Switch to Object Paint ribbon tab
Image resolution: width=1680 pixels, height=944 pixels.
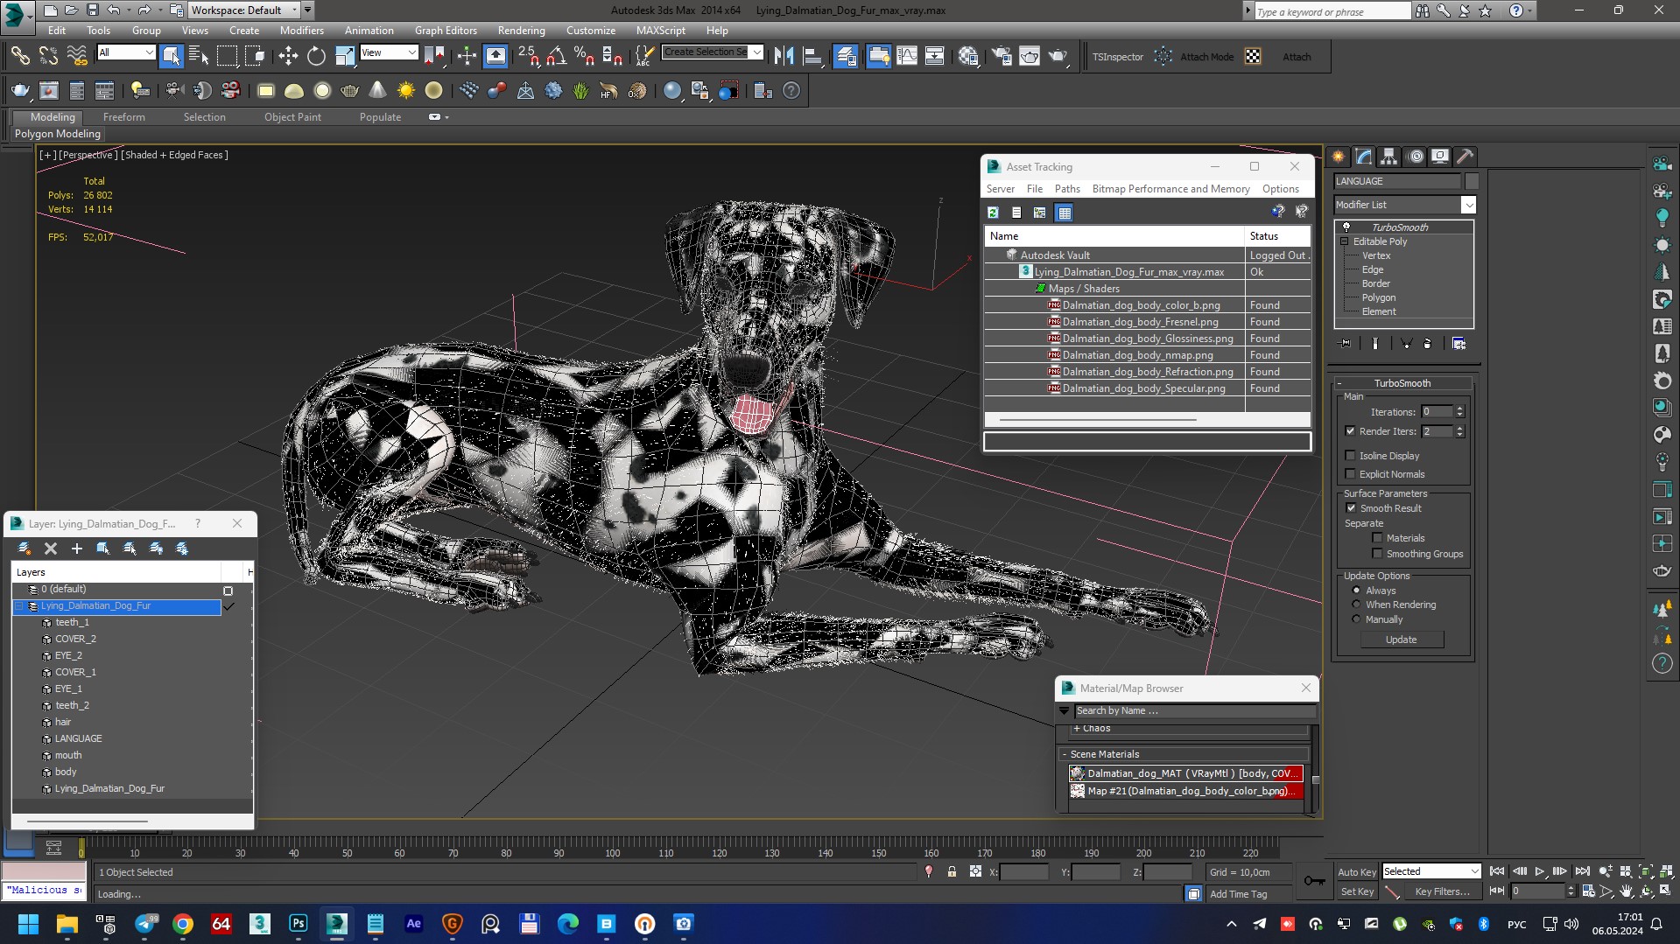[x=292, y=117]
